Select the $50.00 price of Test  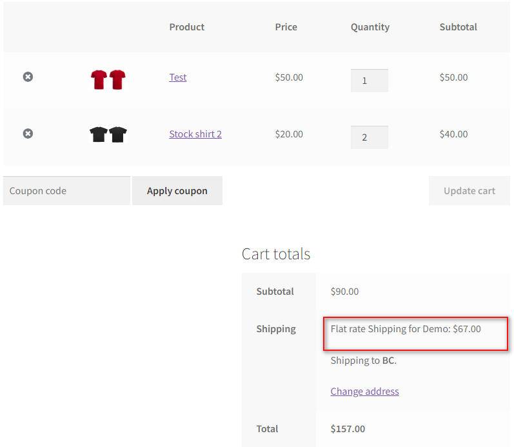pos(289,77)
